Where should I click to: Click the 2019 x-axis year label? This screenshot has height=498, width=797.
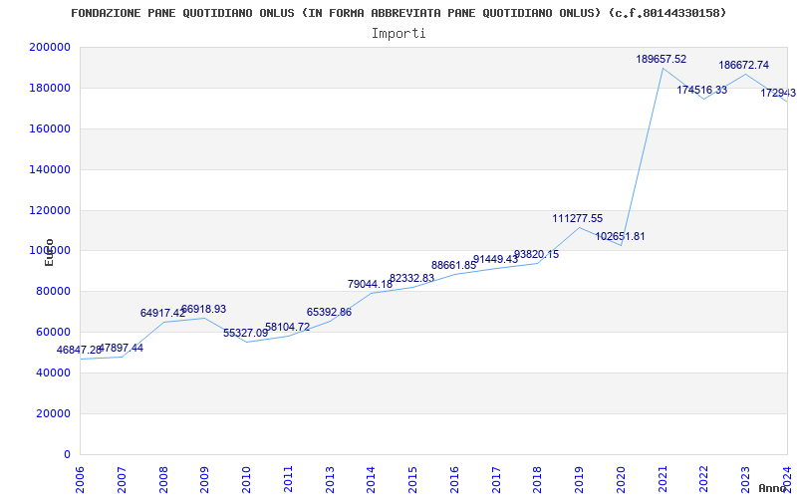[579, 480]
